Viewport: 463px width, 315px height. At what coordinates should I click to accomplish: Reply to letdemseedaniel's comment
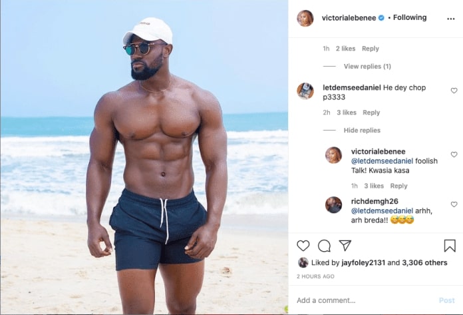coord(371,113)
